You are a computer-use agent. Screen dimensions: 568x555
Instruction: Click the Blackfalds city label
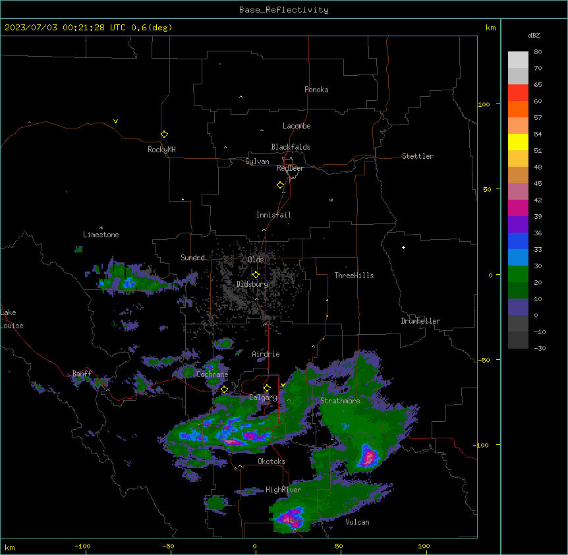pyautogui.click(x=291, y=147)
